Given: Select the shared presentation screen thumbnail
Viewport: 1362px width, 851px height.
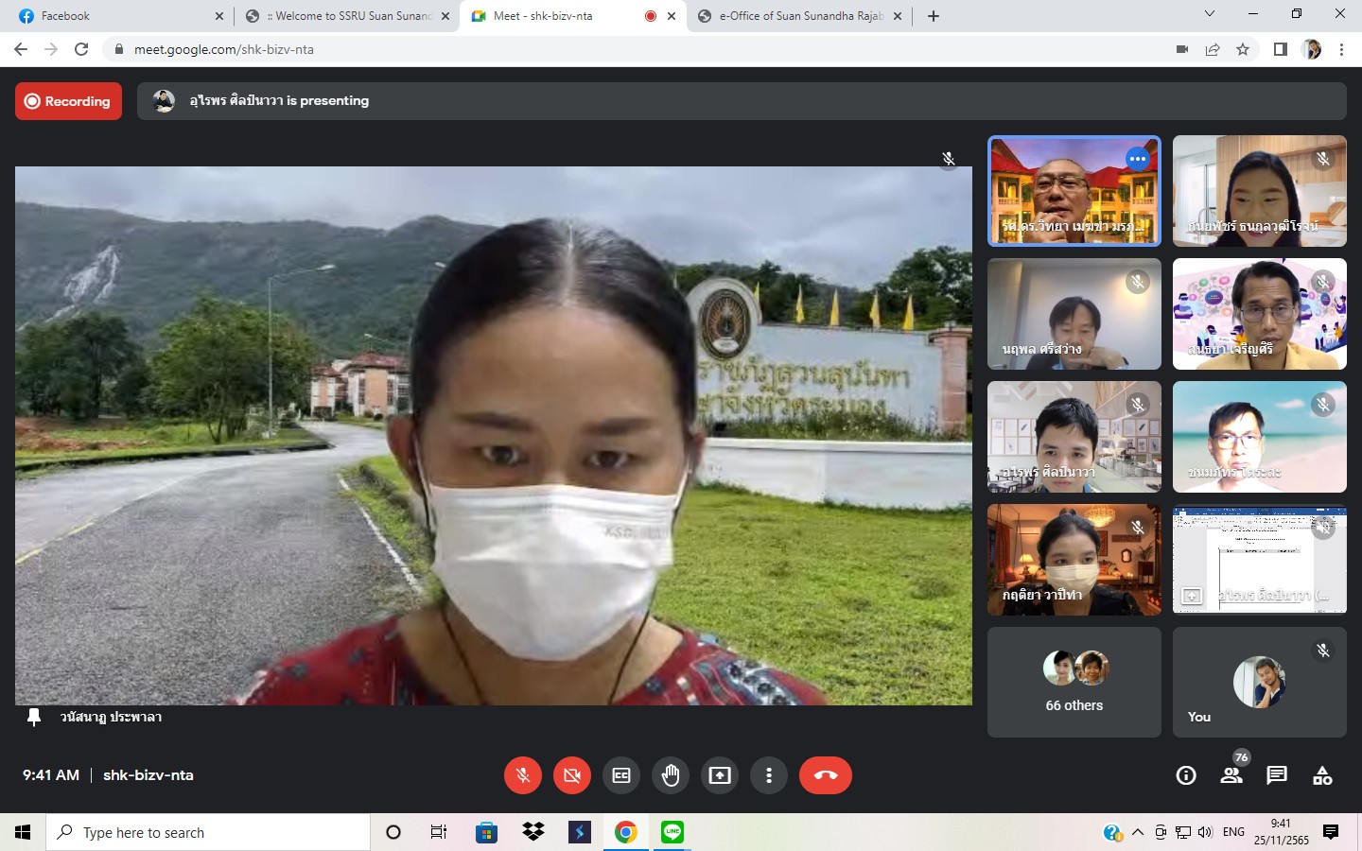Looking at the screenshot, I should point(1259,560).
